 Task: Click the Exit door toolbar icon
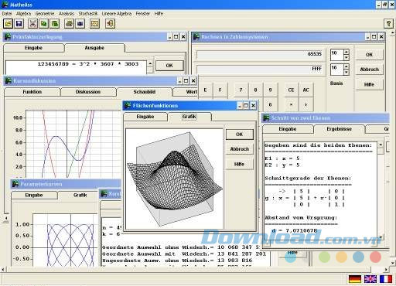[x=110, y=24]
